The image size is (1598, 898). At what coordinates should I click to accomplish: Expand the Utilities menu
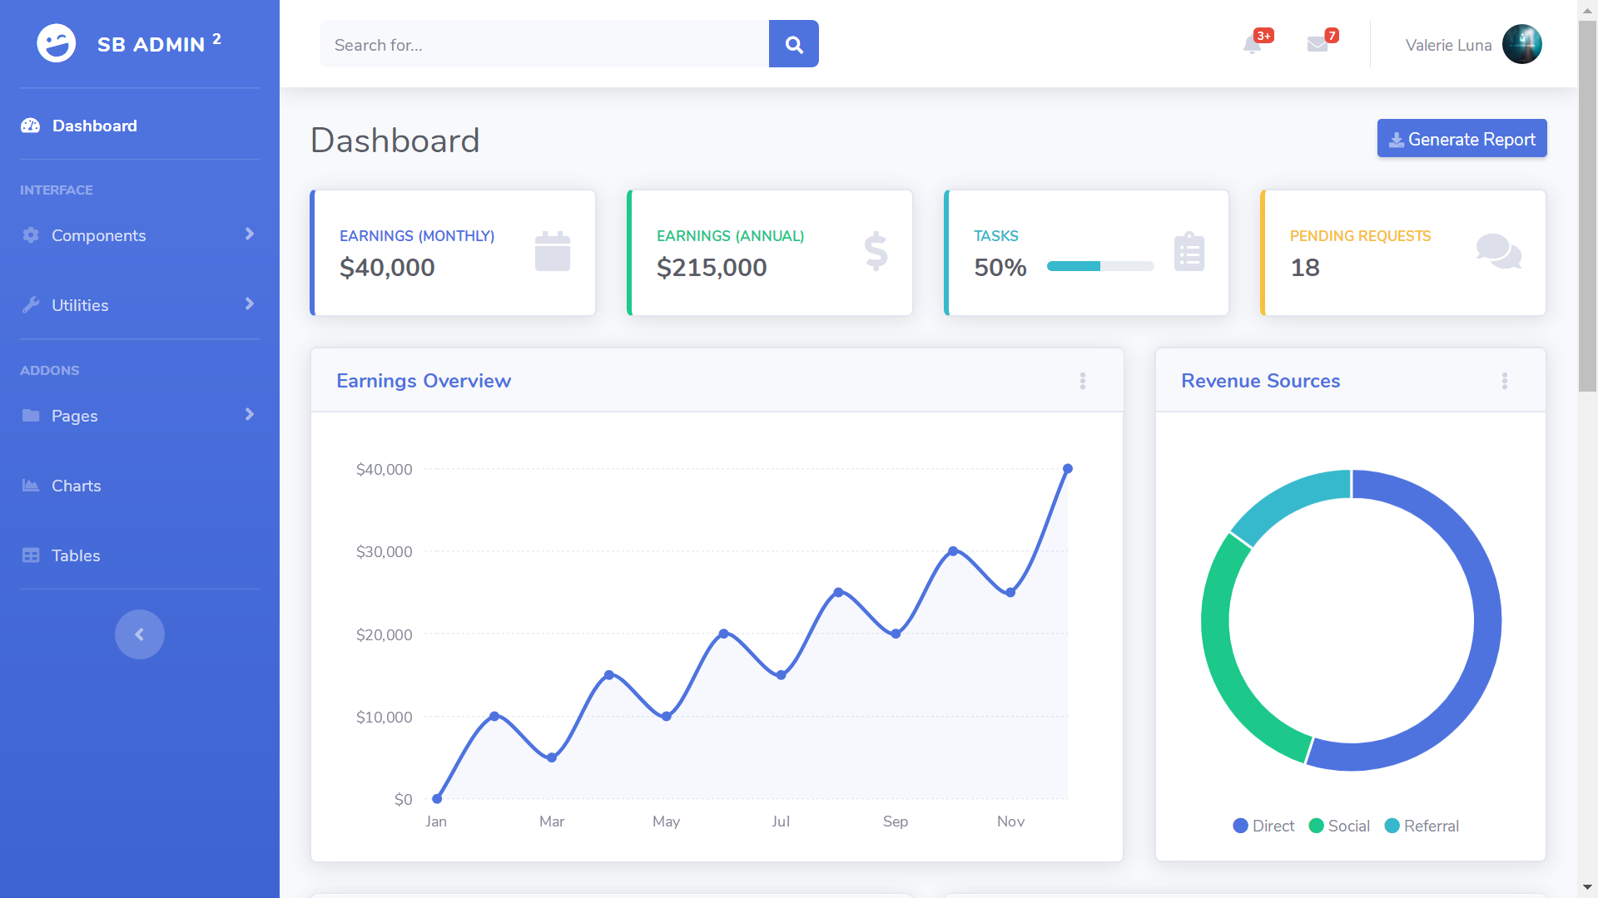click(249, 304)
